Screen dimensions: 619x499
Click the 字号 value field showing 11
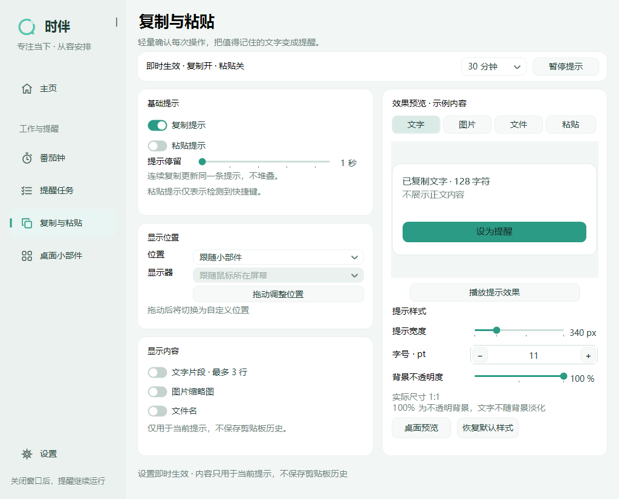coord(534,355)
